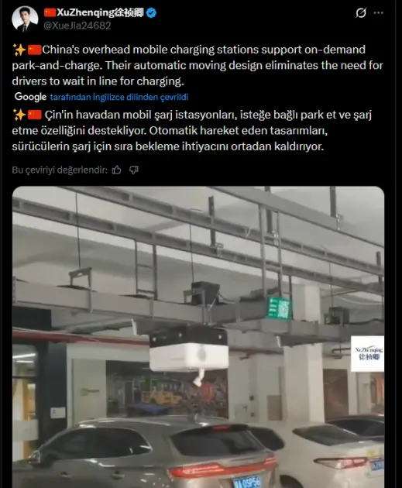Click the XuZhenqing watermark in the video
The image size is (402, 488).
tap(367, 353)
